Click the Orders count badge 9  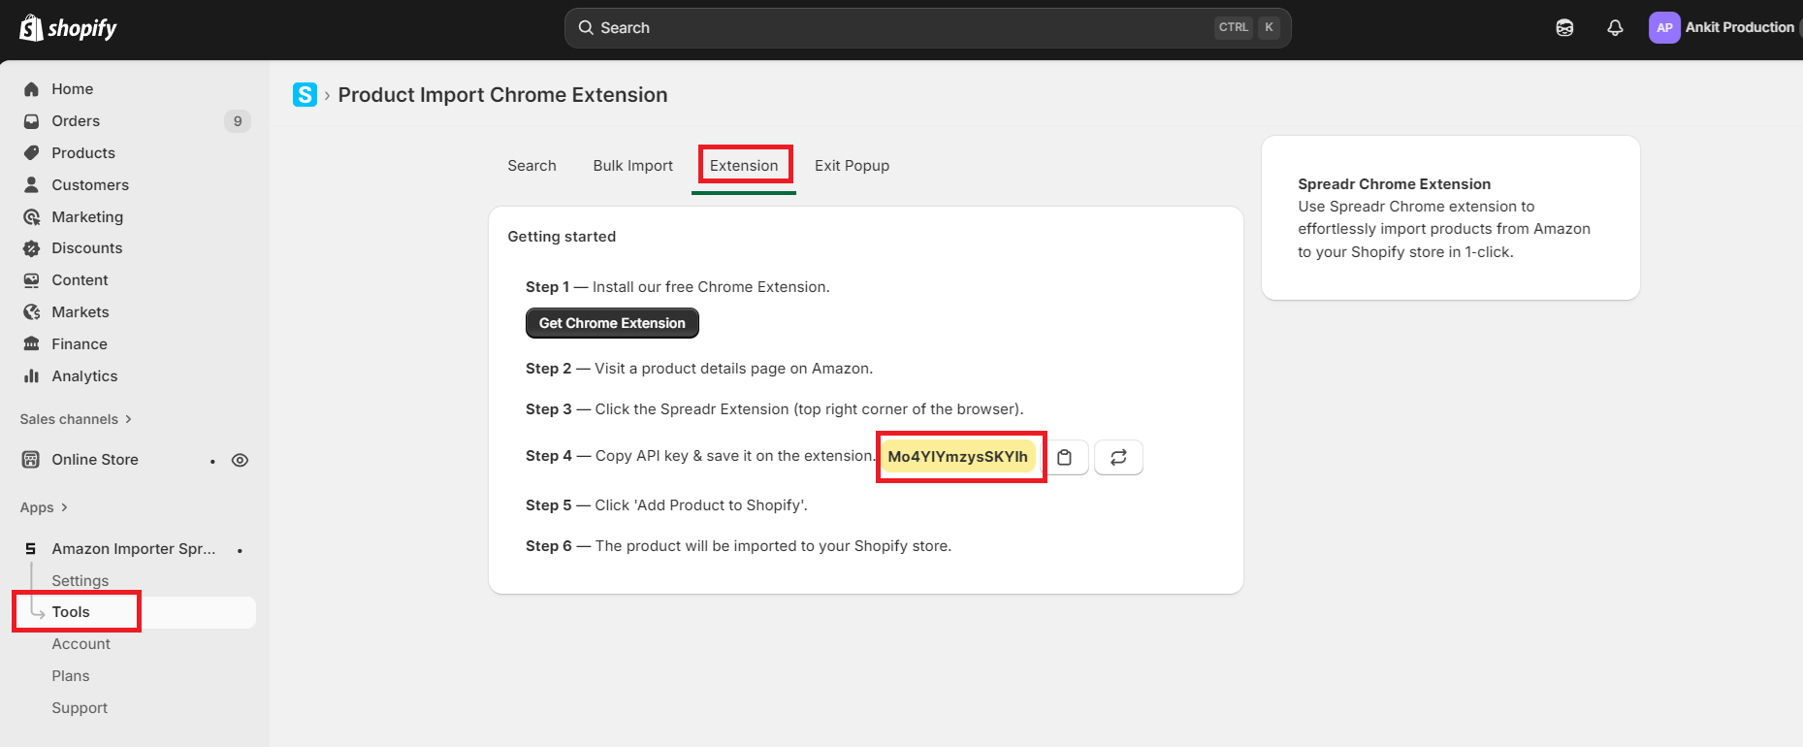[x=238, y=121]
